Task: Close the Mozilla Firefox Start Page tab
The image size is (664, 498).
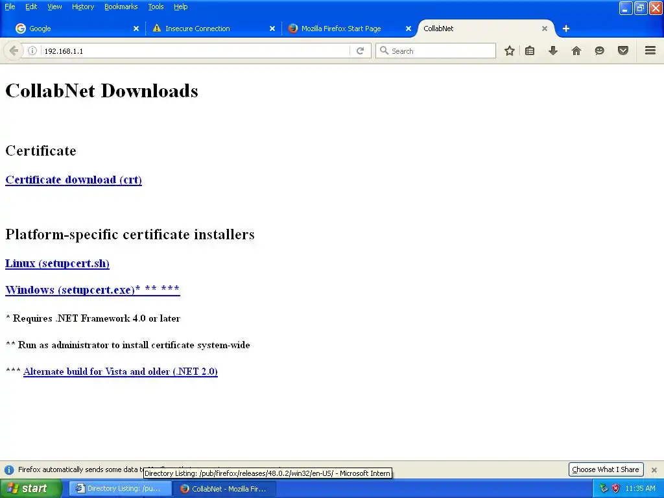Action: (x=409, y=29)
